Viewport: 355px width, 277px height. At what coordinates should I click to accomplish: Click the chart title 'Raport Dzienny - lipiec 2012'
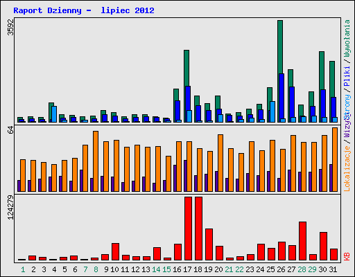tap(84, 10)
